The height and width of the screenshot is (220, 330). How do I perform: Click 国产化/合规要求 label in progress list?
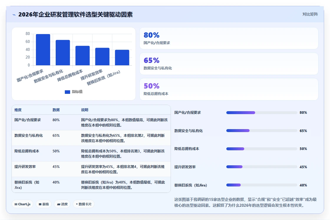(x=187, y=113)
